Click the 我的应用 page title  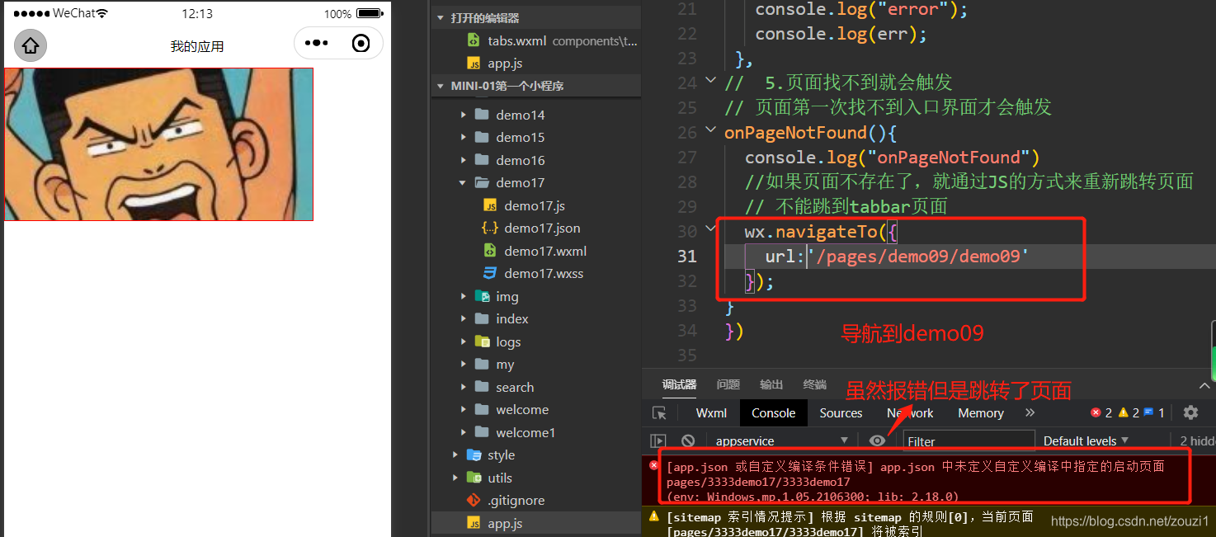197,46
